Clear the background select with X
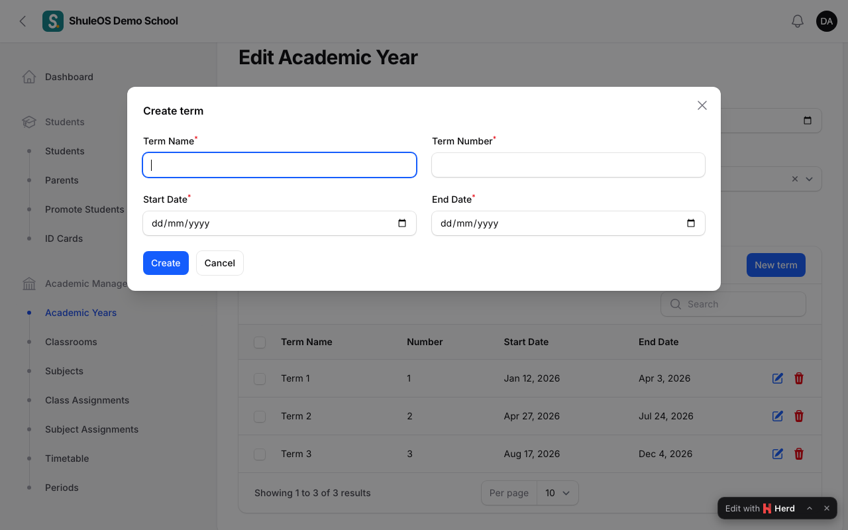The image size is (848, 530). [x=795, y=179]
